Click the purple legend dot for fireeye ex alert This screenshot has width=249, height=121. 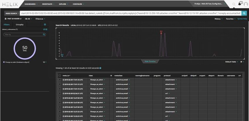tap(4, 62)
